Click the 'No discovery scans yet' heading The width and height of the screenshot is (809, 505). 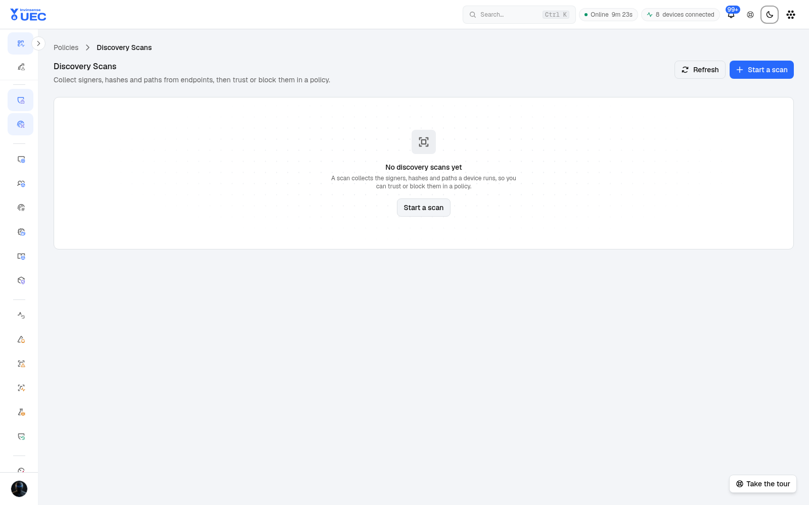tap(424, 167)
